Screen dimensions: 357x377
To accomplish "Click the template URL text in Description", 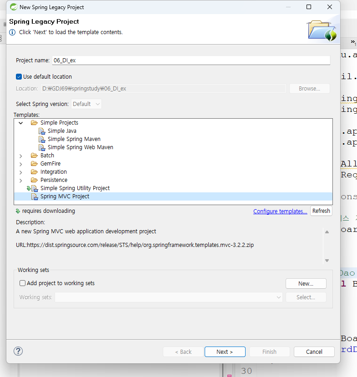I will point(135,245).
